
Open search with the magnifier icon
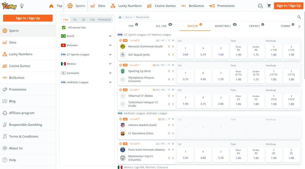click(299, 17)
